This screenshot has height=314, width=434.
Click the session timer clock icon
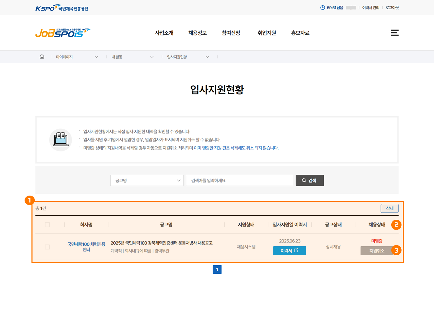click(322, 8)
